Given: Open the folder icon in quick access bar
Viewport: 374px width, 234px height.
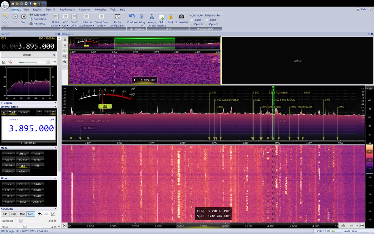Looking at the screenshot, I should (x=17, y=3).
